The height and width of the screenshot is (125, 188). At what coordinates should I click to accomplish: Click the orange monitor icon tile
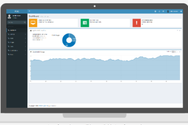click(33, 23)
